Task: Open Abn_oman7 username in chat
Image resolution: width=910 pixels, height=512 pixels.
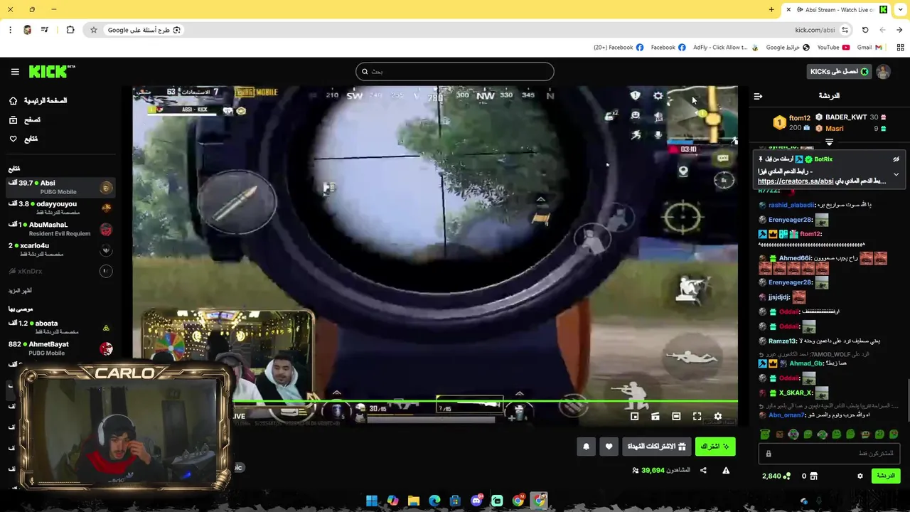Action: point(786,415)
